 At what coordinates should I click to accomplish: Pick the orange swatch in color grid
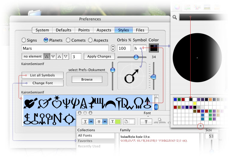click(210, 99)
